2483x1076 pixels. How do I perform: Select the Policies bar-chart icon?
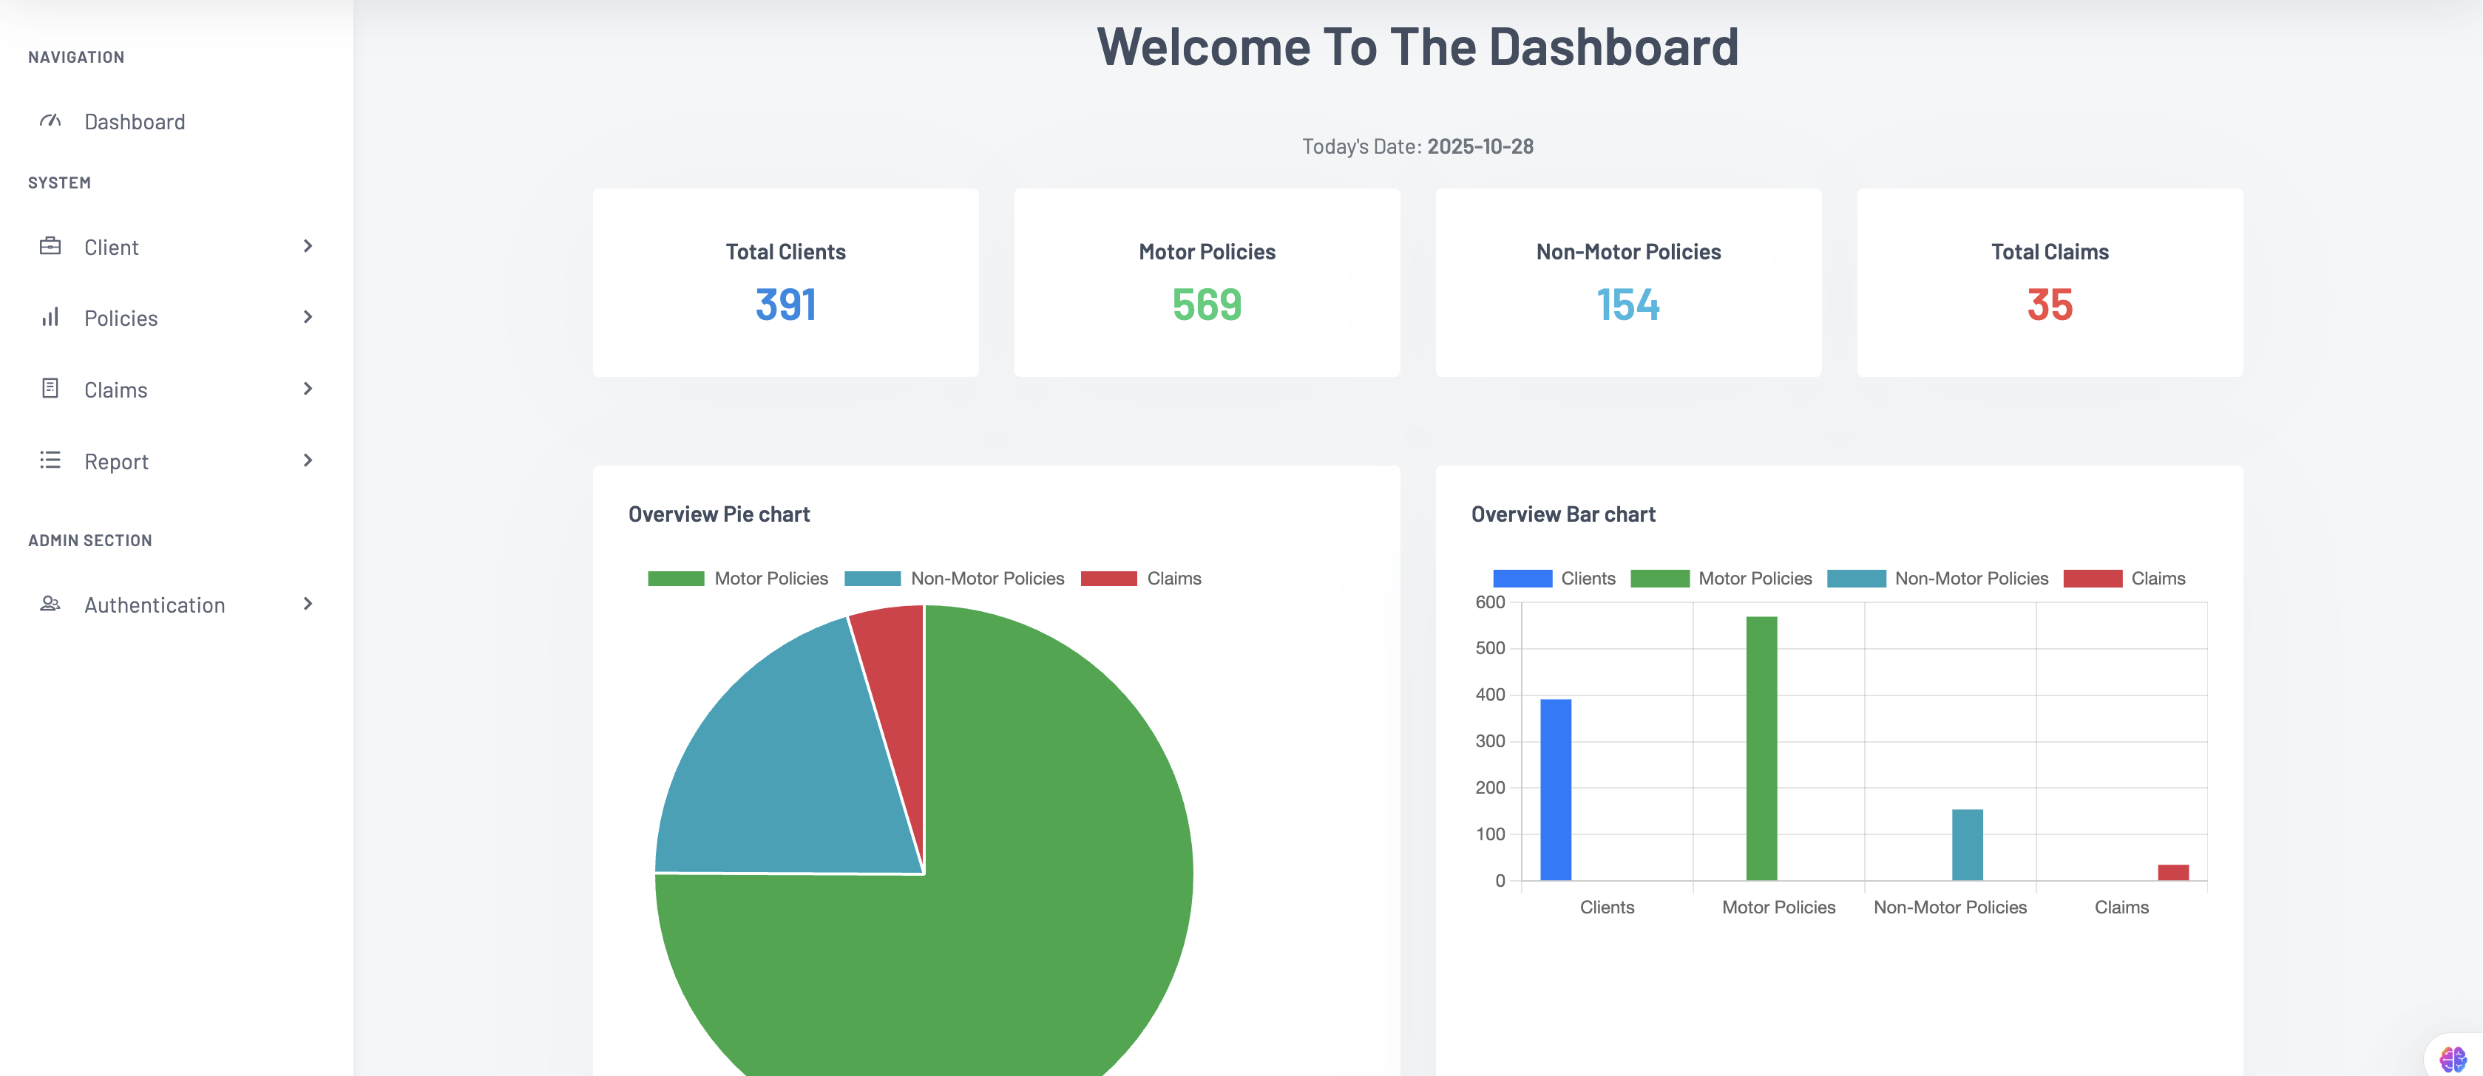coord(50,317)
